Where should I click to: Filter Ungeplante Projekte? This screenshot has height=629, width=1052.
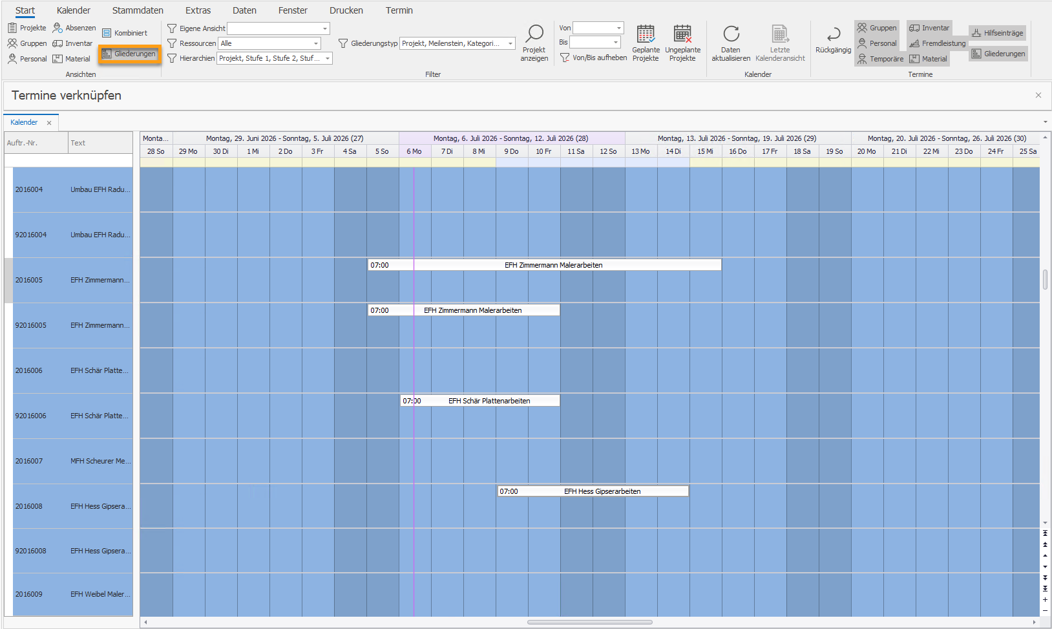click(682, 43)
